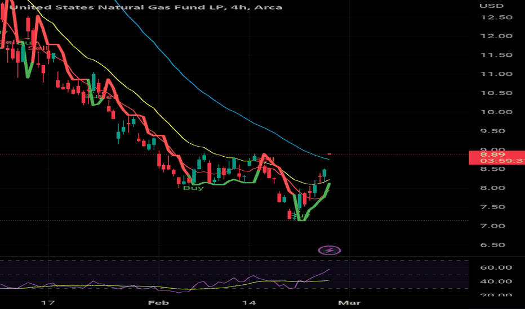The width and height of the screenshot is (525, 309).
Task: Click the green Buy signal label
Action: tap(194, 188)
